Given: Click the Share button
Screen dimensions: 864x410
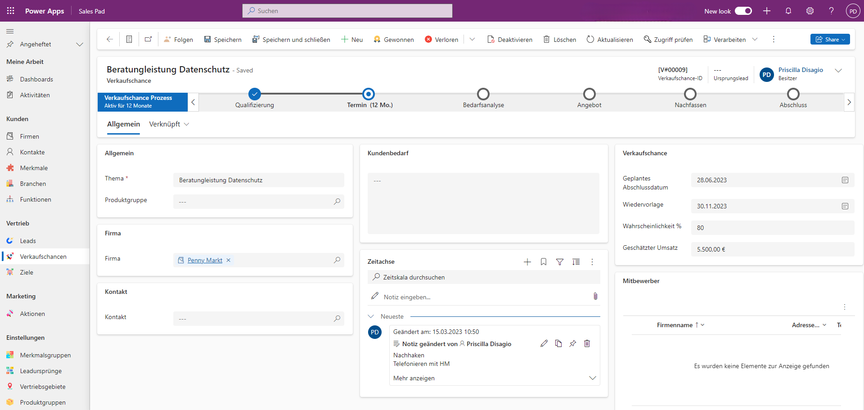Looking at the screenshot, I should coord(830,39).
